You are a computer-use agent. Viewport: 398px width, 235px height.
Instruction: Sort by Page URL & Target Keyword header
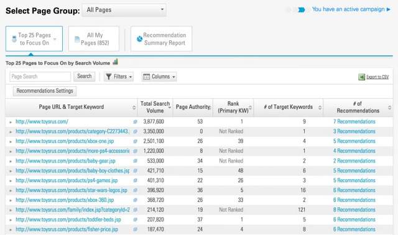point(72,107)
